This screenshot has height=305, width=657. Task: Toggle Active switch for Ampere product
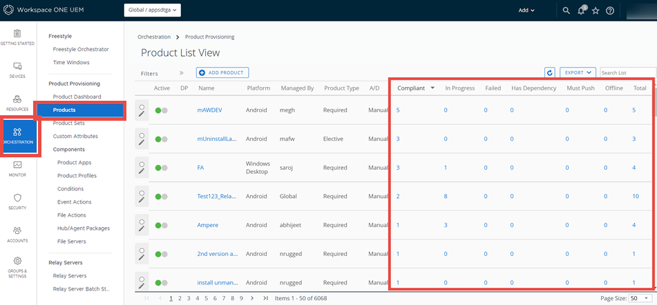161,225
